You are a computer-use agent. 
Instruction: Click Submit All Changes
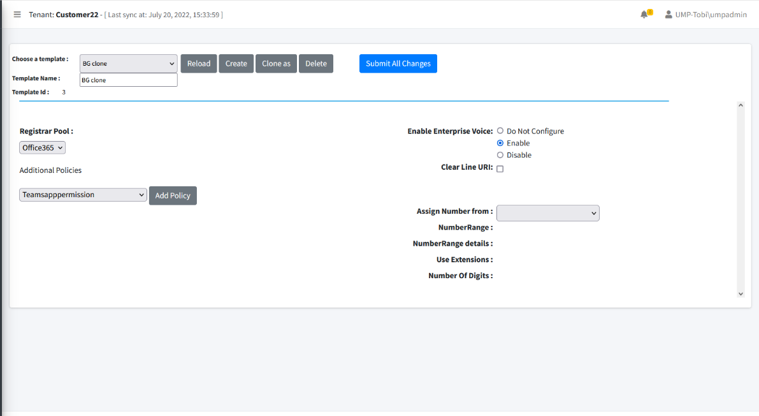[398, 63]
